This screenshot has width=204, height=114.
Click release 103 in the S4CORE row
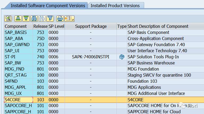[x=40, y=100]
